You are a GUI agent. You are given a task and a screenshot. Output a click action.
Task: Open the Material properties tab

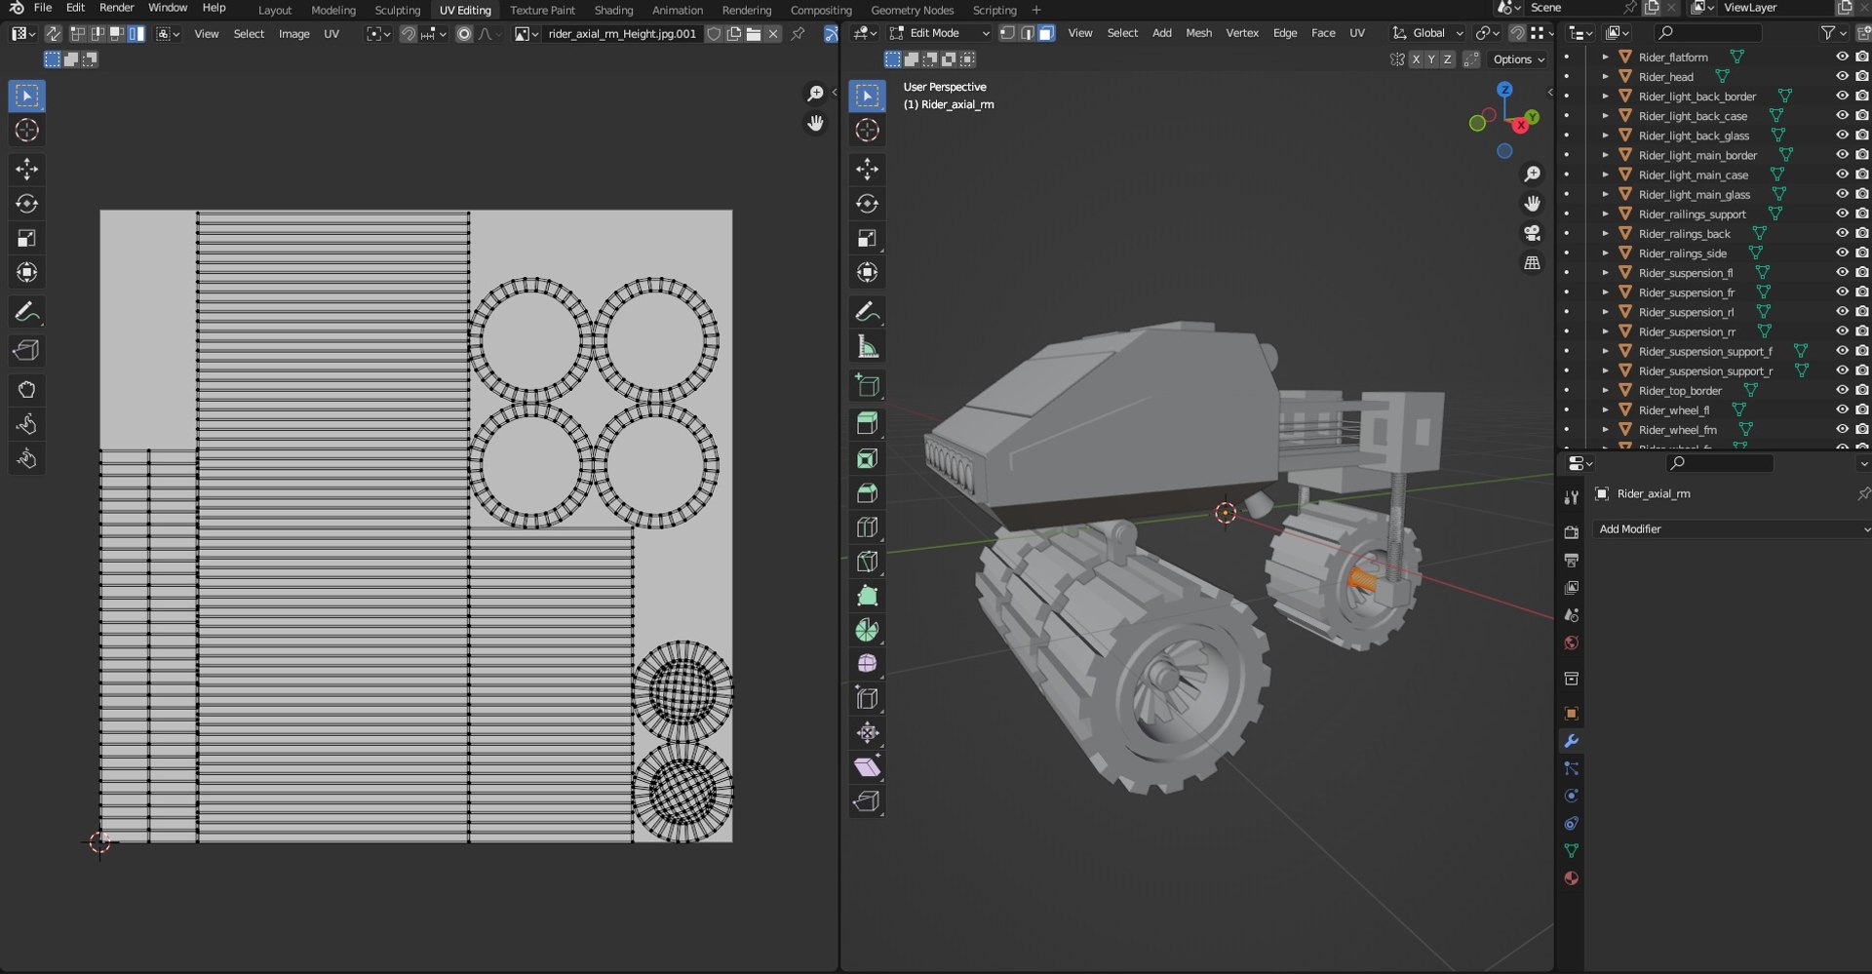point(1571,878)
